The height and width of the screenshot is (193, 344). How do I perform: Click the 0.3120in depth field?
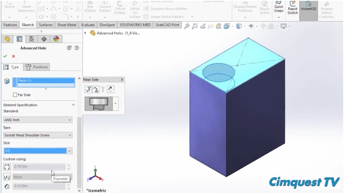(x=39, y=186)
